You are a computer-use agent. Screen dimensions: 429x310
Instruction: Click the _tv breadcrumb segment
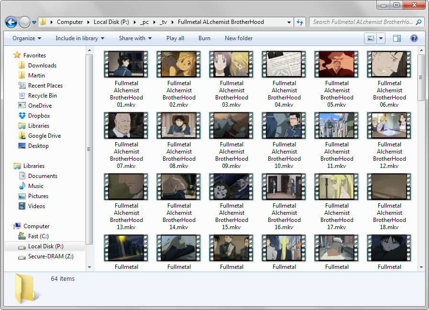[164, 22]
